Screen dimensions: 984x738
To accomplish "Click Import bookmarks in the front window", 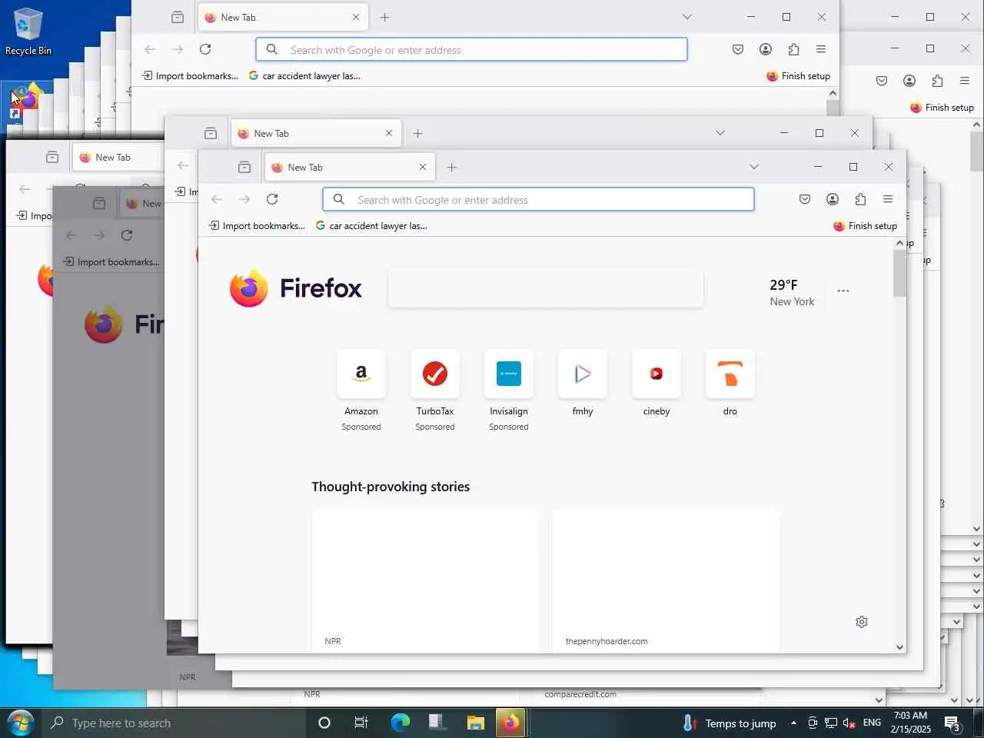I will (x=257, y=226).
